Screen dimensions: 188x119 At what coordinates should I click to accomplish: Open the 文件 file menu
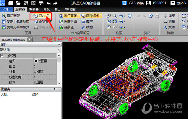click(6, 9)
